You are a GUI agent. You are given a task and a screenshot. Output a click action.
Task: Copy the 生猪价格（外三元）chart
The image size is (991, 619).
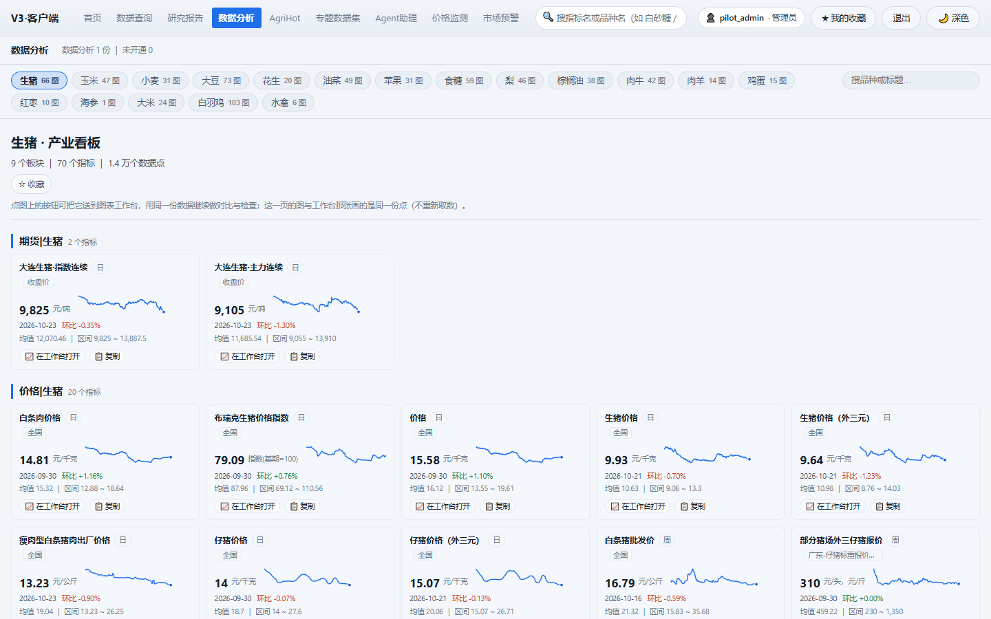[888, 506]
